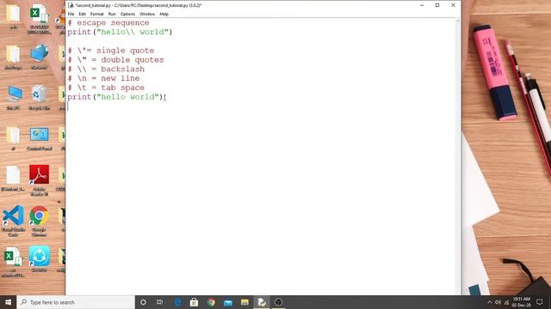Click the vertical scrollbar of the editor
The image size is (551, 309).
pyautogui.click(x=457, y=156)
